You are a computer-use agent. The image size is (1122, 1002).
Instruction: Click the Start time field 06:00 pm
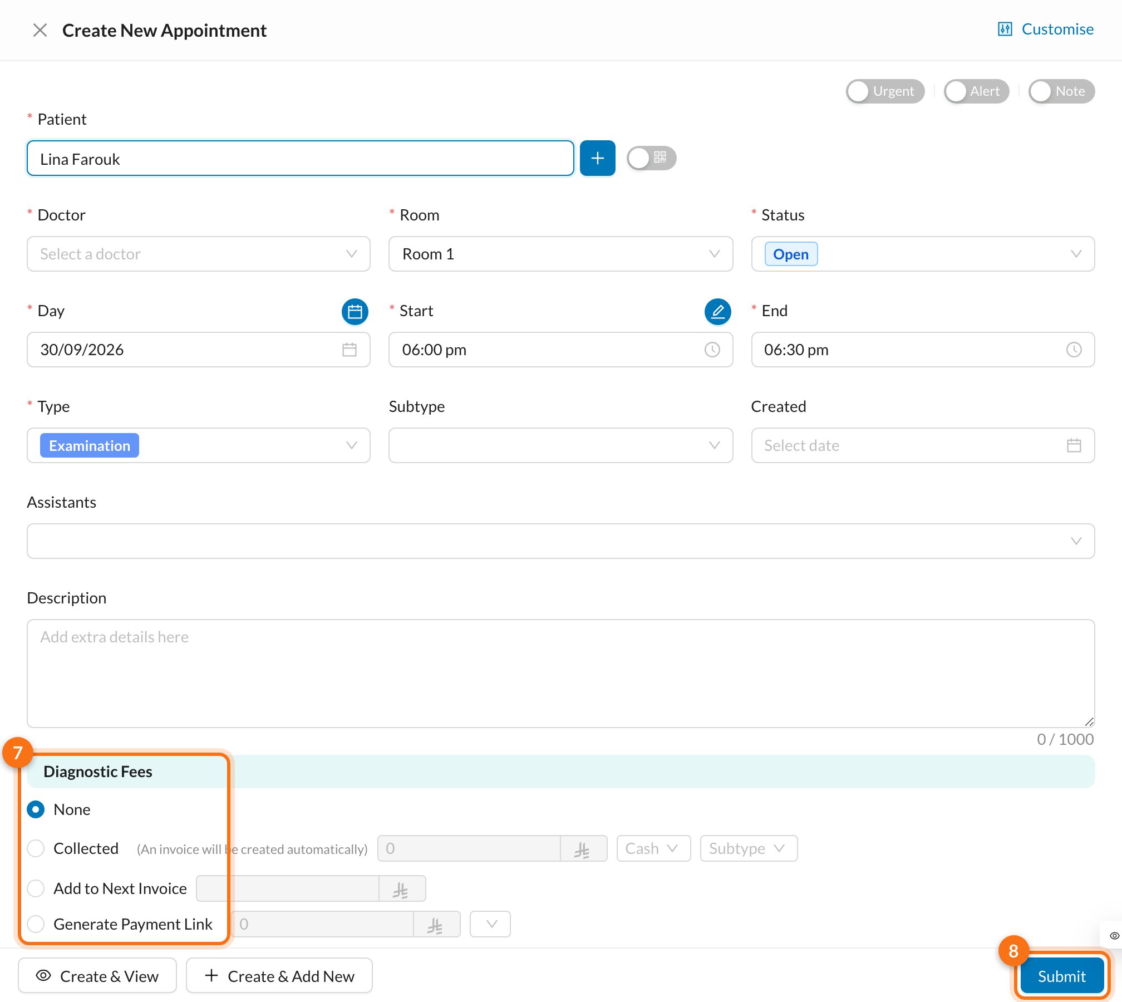[560, 350]
